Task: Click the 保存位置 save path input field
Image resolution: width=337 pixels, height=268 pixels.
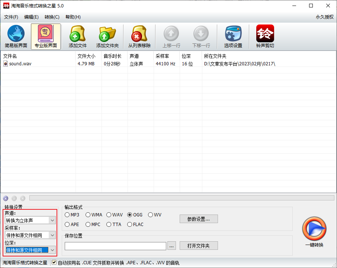Action: click(115, 246)
